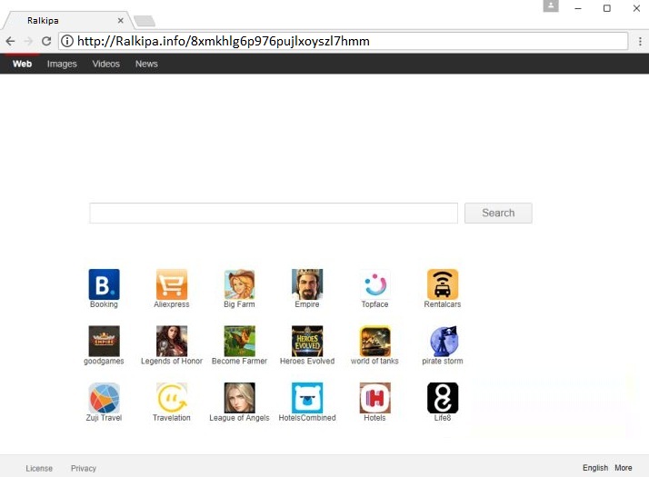This screenshot has height=477, width=649.
Task: Open the pirate storm icon
Action: (x=443, y=342)
